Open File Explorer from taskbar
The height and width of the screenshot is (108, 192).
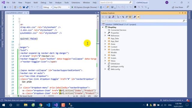click(x=25, y=105)
